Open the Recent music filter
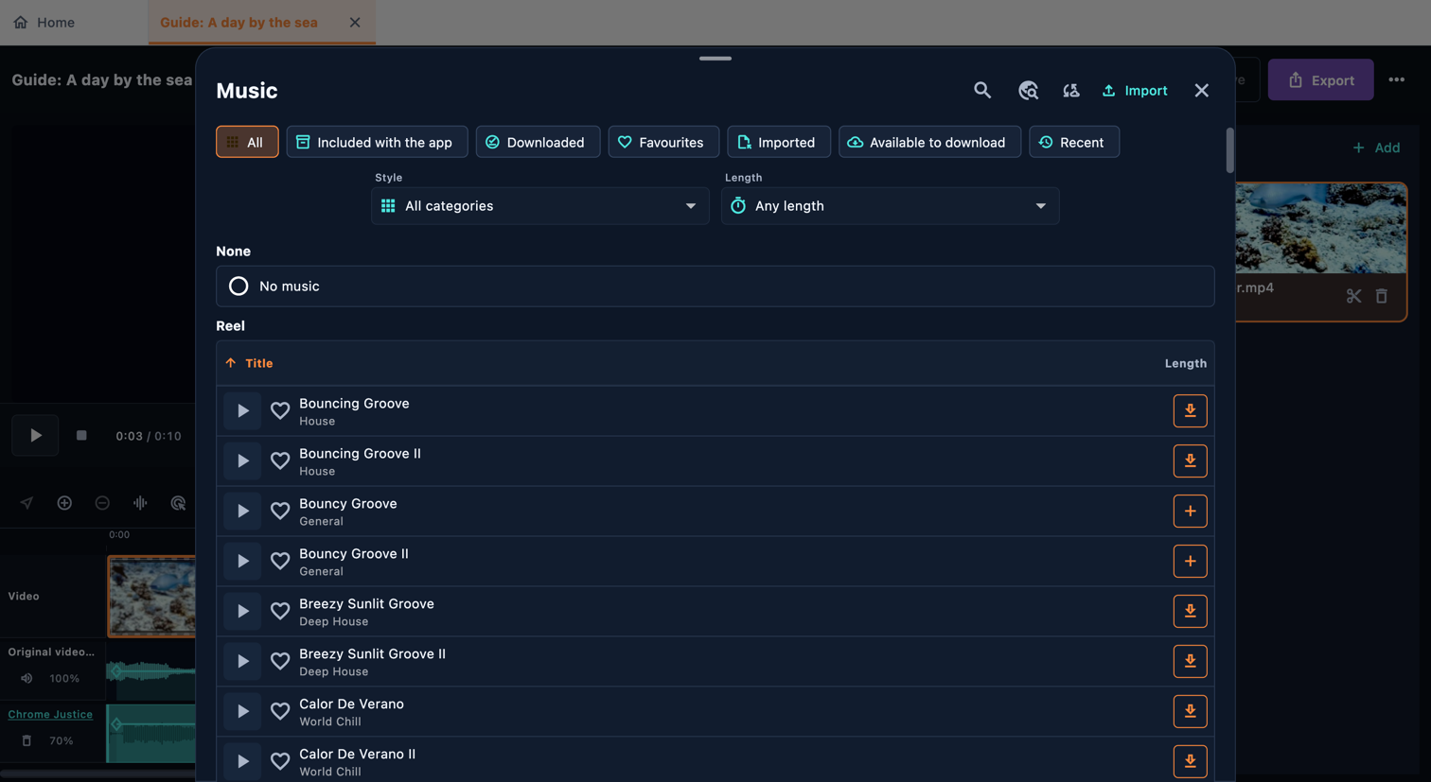This screenshot has width=1431, height=782. coord(1074,142)
